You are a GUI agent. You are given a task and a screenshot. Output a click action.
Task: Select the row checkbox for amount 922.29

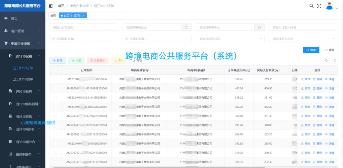[x=55, y=107]
